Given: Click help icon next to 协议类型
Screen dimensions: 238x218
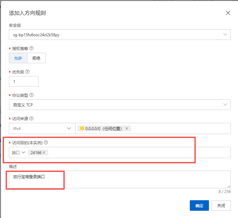Looking at the screenshot, I should coord(31,95).
